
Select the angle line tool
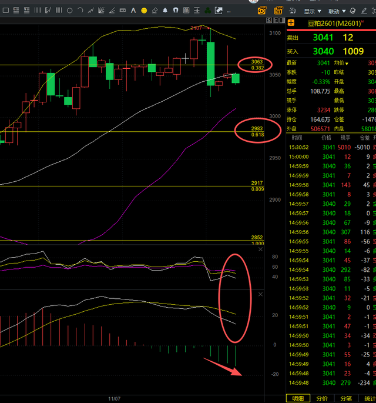click(112, 11)
